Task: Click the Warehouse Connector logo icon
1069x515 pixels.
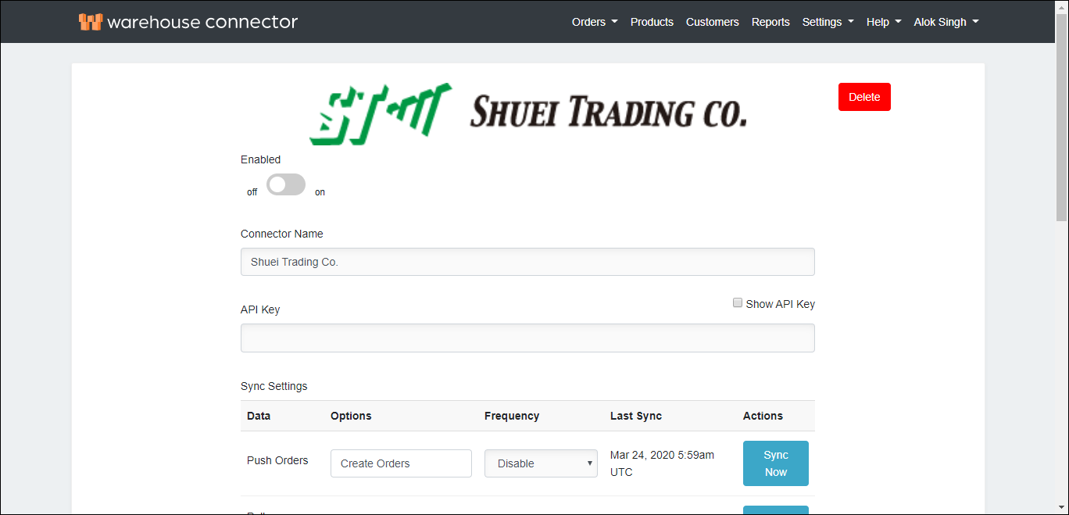Action: pyautogui.click(x=91, y=22)
